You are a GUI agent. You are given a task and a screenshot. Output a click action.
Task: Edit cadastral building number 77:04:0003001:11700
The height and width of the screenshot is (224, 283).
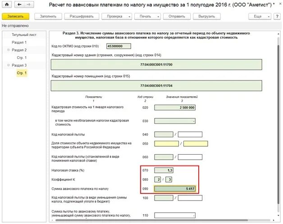(156, 64)
